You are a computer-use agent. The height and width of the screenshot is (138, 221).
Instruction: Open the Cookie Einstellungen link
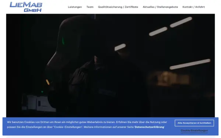point(194,131)
